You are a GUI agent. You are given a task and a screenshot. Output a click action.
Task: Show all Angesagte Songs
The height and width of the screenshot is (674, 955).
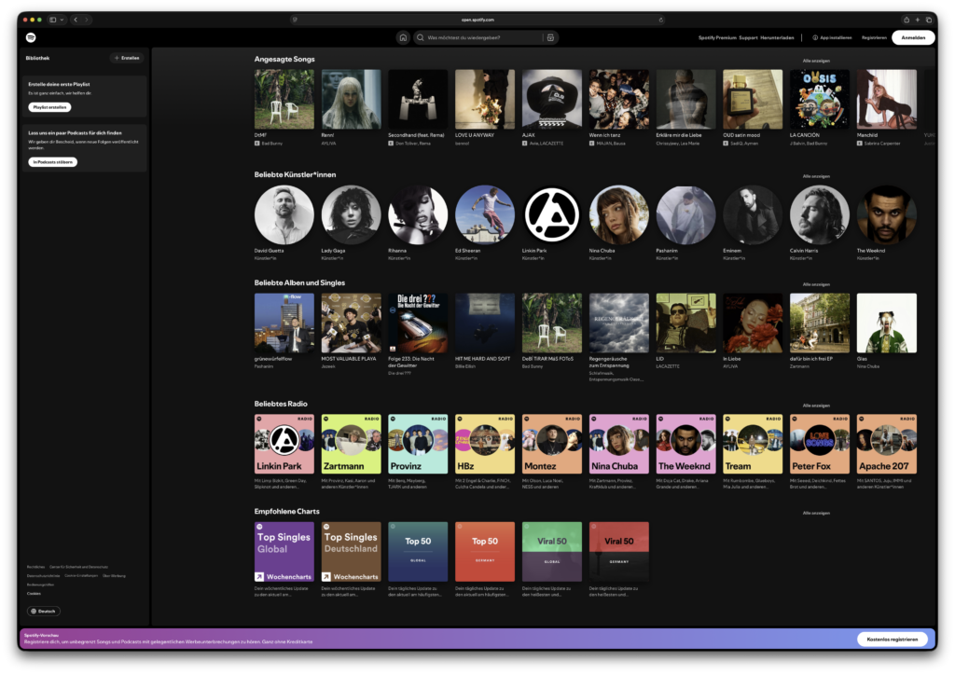pos(816,61)
